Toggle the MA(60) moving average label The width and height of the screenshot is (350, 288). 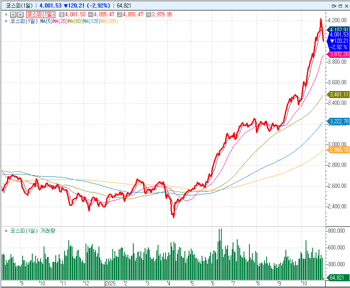click(75, 21)
